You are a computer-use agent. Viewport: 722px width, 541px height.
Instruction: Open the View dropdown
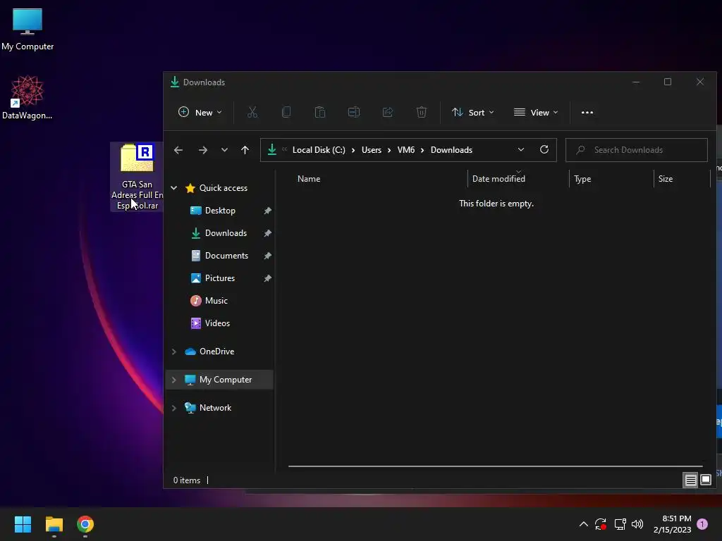coord(536,112)
